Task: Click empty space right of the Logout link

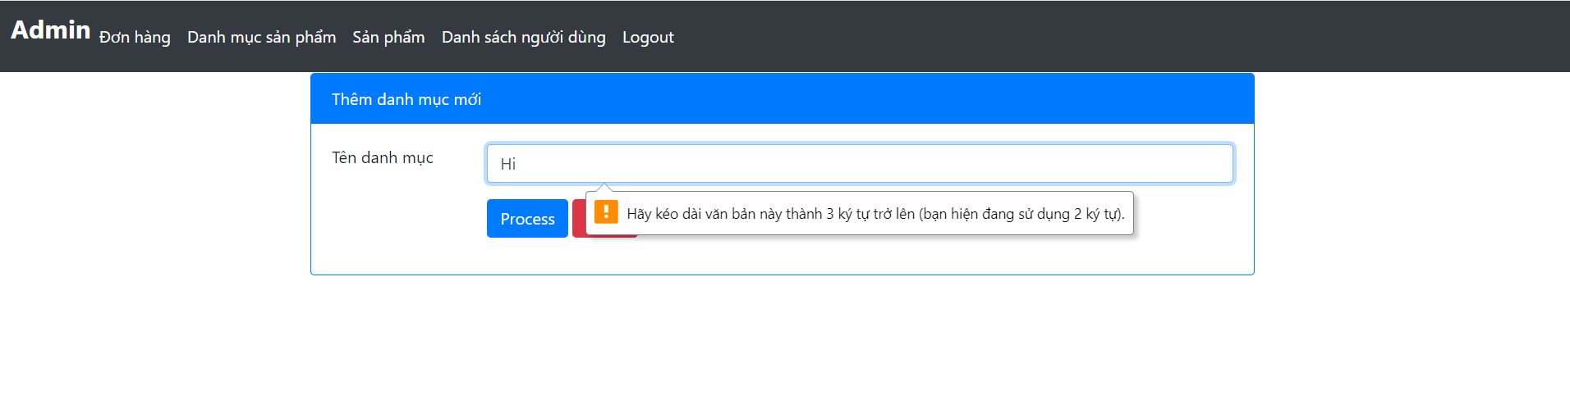Action: pos(1067,38)
